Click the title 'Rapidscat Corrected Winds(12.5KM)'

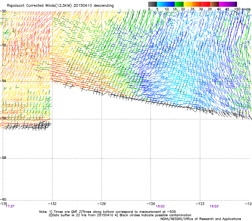pos(39,6)
